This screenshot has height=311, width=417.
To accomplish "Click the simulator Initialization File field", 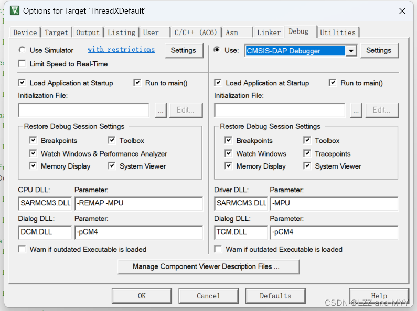I will (x=83, y=110).
